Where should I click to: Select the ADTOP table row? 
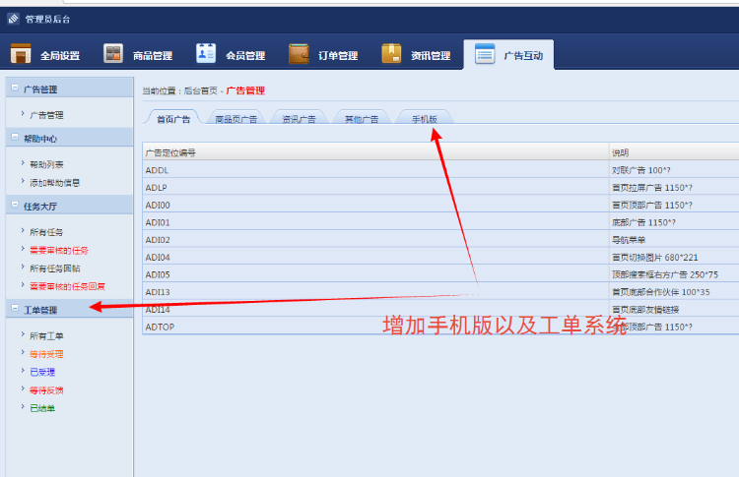tap(440, 327)
